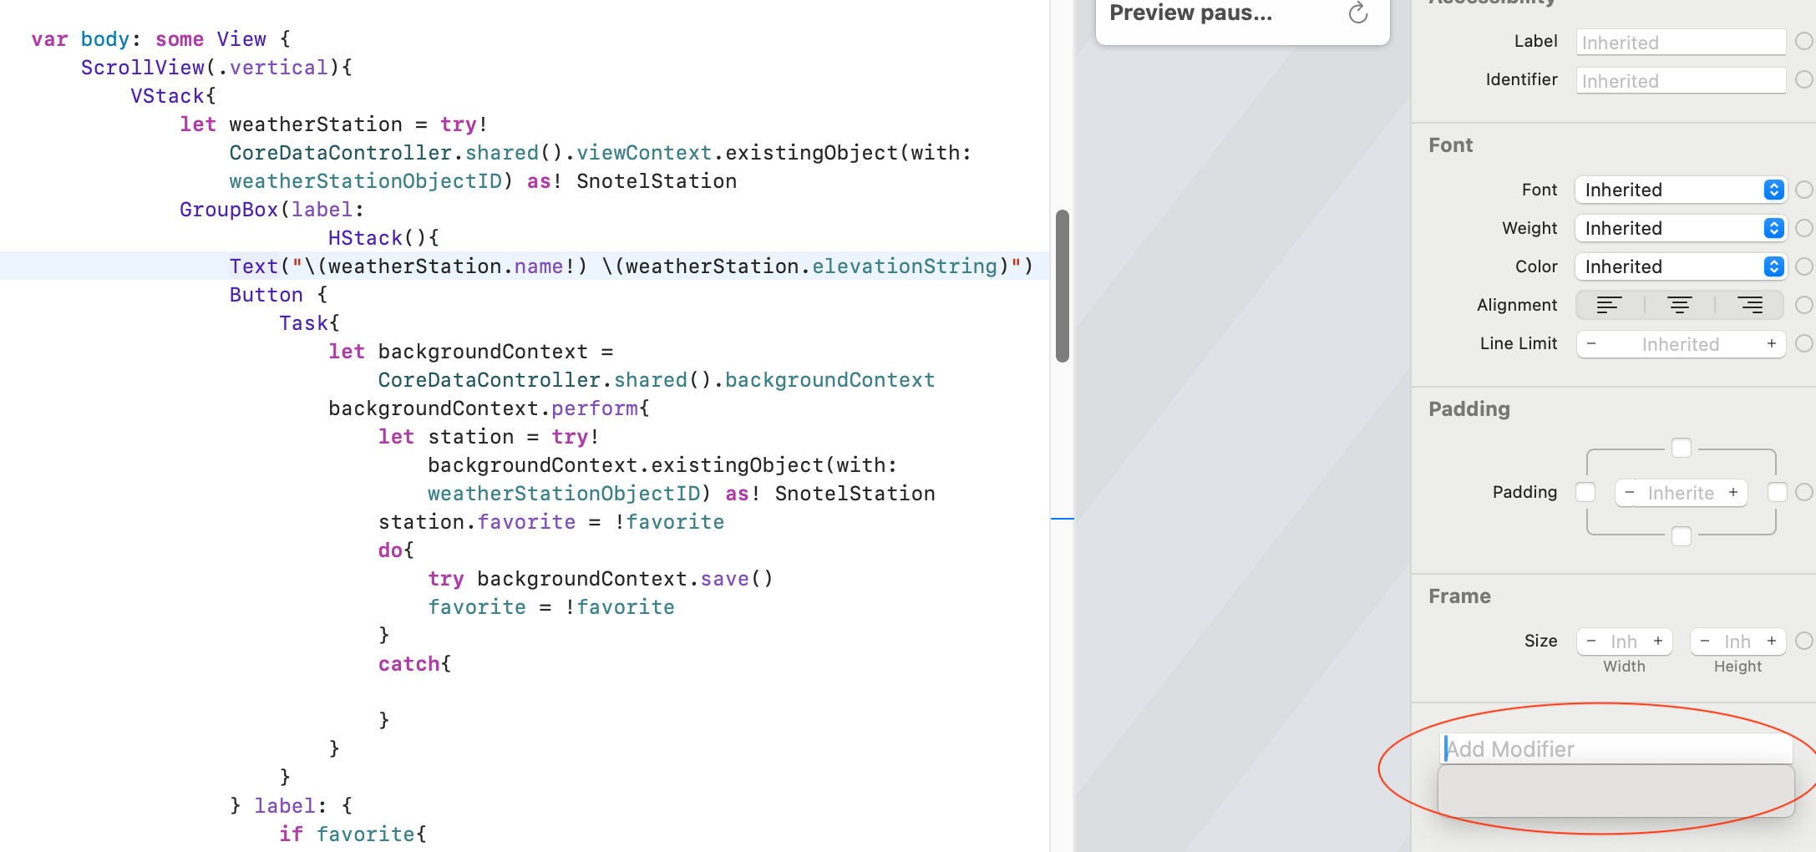Open the Color dropdown
The image size is (1816, 852).
pyautogui.click(x=1680, y=267)
